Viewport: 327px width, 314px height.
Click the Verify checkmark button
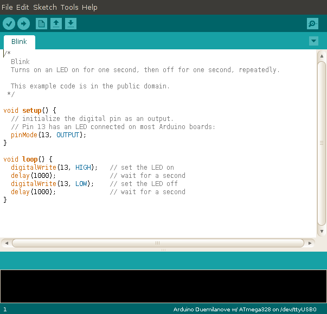point(9,23)
